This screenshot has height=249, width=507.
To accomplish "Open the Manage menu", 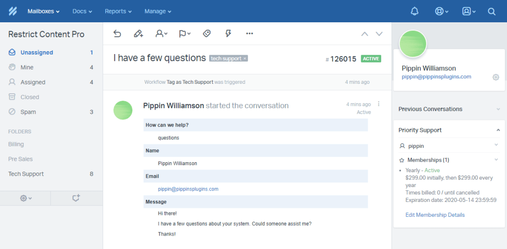I will pos(158,11).
